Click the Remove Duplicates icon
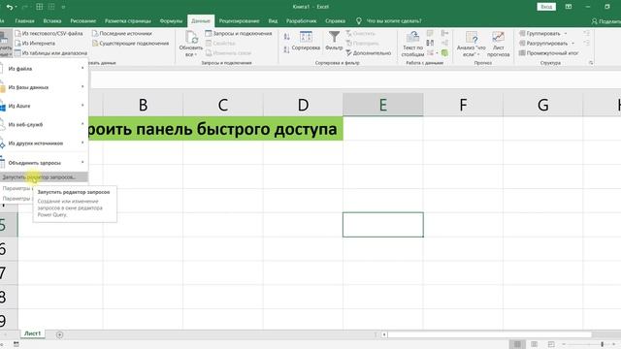 [430, 43]
